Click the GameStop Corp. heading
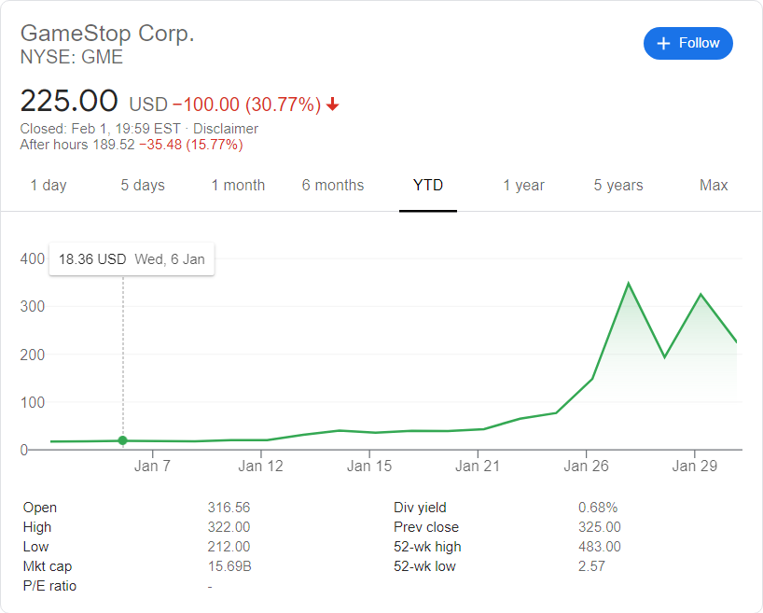 point(107,34)
